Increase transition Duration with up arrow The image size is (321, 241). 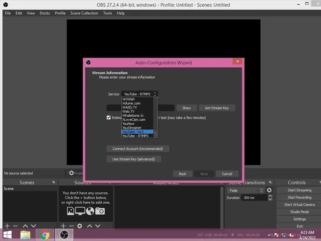pos(270,196)
